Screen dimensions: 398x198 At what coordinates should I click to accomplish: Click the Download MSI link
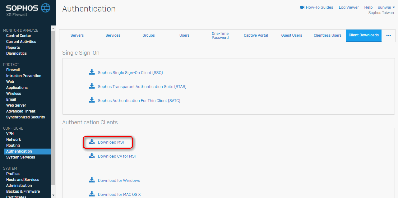pyautogui.click(x=111, y=142)
